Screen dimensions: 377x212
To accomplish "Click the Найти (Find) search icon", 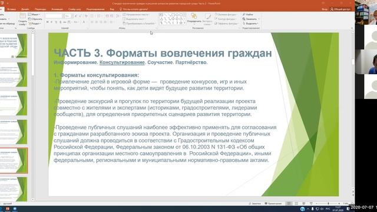I will (244, 14).
